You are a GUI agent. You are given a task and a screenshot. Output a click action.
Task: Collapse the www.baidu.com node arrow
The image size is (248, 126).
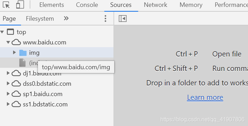pos(8,42)
